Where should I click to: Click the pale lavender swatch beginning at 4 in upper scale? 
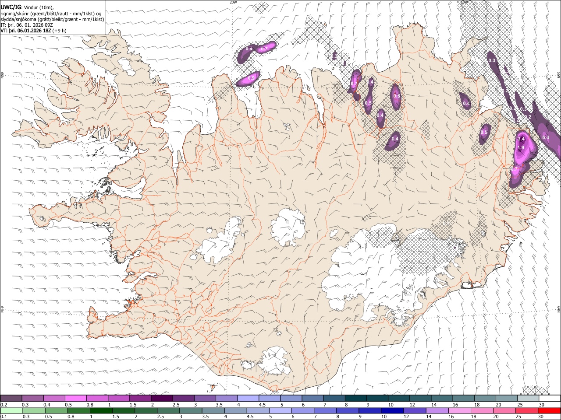[x=248, y=398]
